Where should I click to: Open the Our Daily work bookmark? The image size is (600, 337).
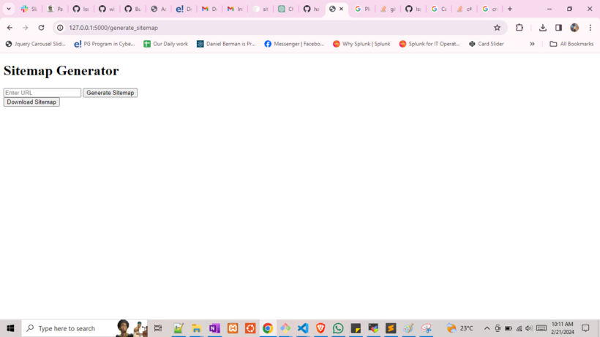pyautogui.click(x=165, y=44)
